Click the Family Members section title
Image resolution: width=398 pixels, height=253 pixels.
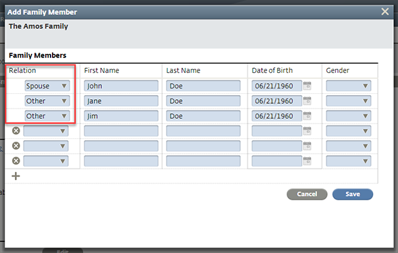(38, 55)
